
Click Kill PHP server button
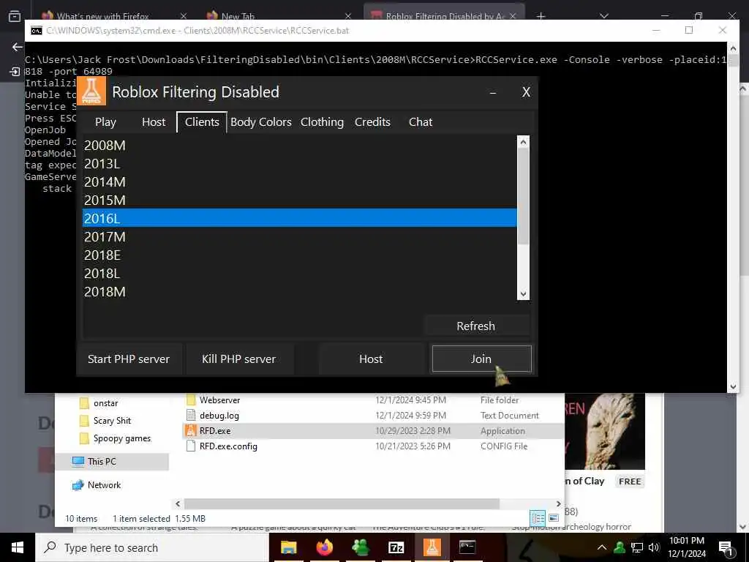(x=239, y=359)
